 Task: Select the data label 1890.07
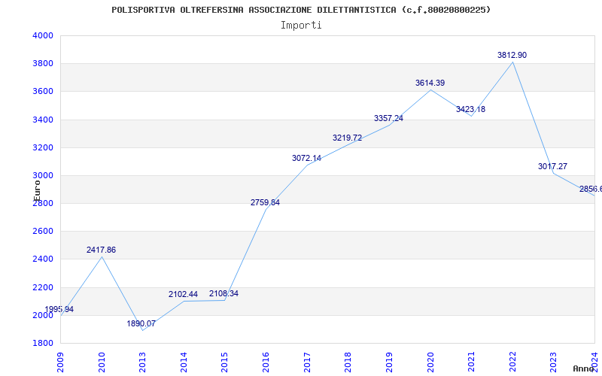pyautogui.click(x=141, y=323)
